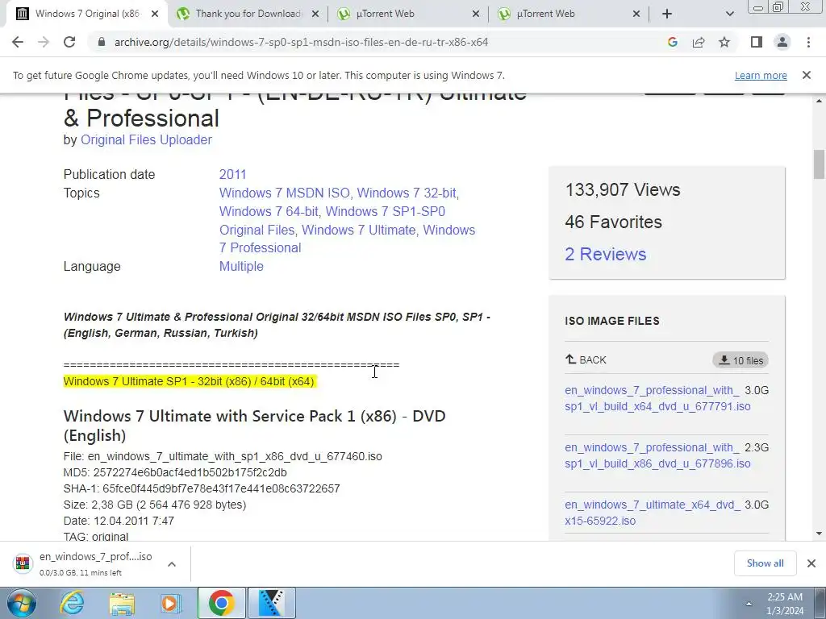
Task: Download all via the 10 files button
Action: click(x=740, y=360)
